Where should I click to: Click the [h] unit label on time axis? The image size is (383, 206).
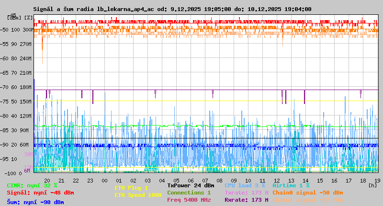372,185
